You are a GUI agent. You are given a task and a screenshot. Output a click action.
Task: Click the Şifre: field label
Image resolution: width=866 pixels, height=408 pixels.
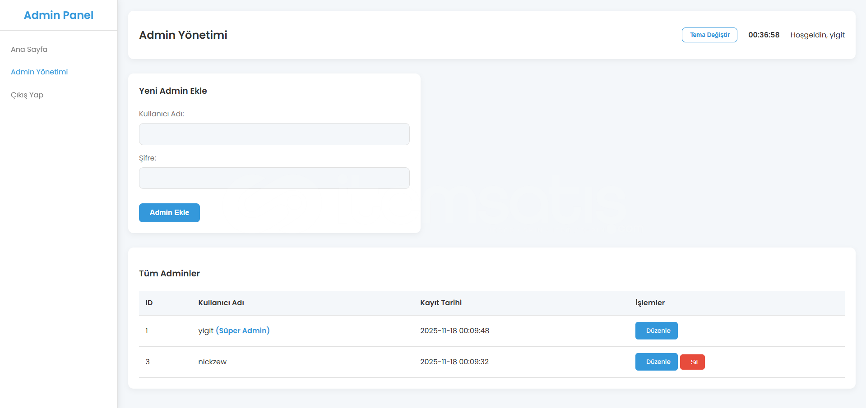click(x=148, y=158)
